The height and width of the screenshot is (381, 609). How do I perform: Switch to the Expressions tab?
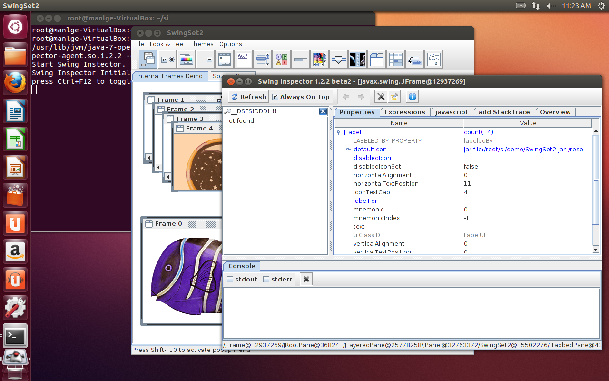pyautogui.click(x=404, y=112)
